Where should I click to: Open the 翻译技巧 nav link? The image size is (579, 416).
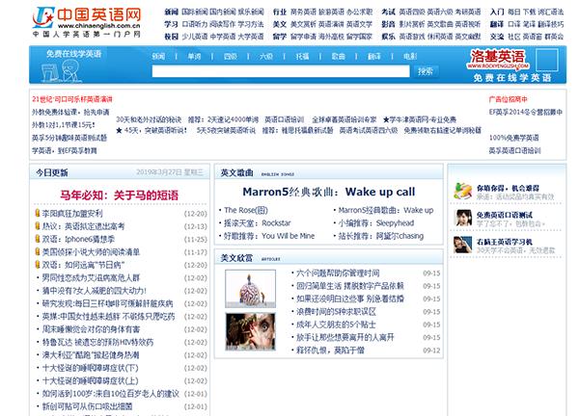(x=551, y=24)
